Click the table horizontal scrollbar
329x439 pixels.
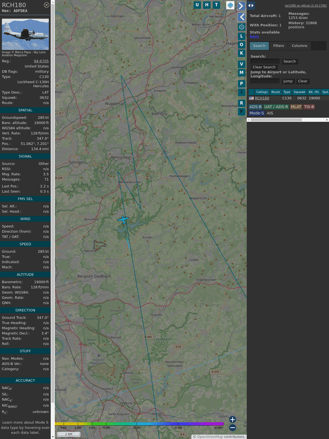[x=276, y=120]
